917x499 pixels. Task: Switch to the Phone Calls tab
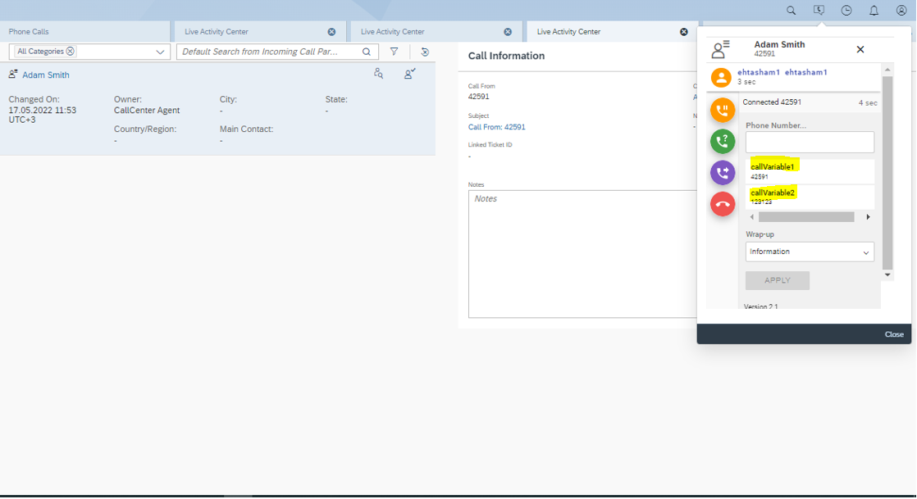(29, 32)
